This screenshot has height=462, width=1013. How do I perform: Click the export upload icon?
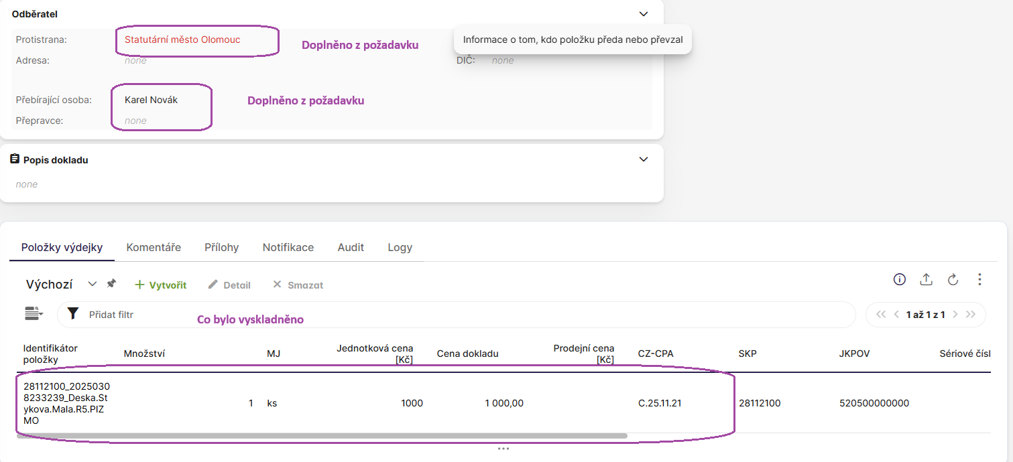pyautogui.click(x=926, y=280)
